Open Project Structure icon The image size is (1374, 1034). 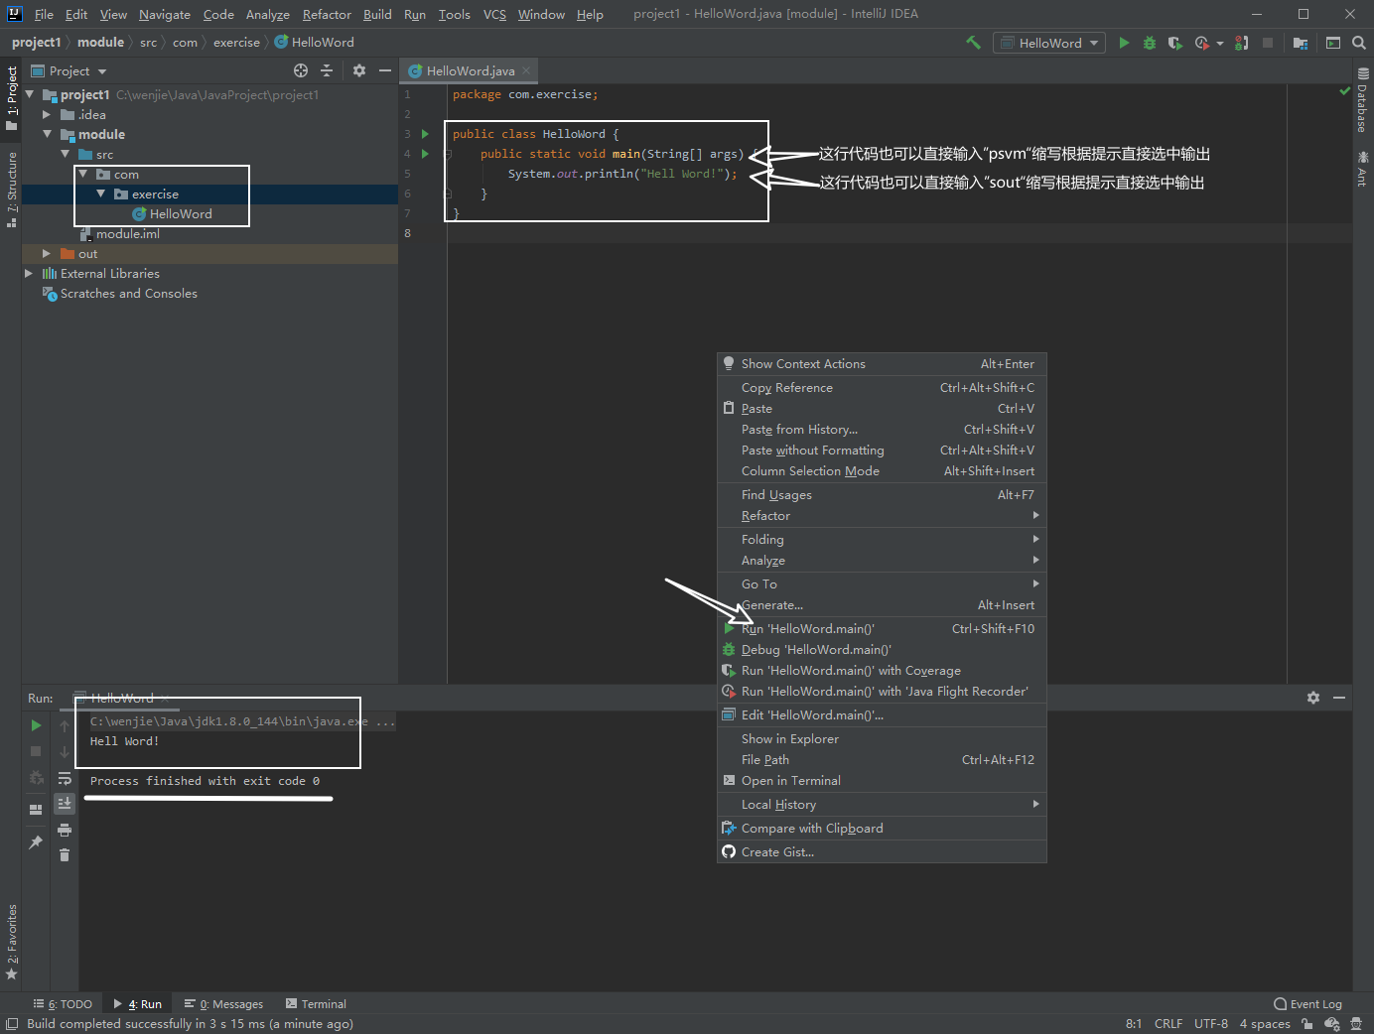[x=1300, y=43]
